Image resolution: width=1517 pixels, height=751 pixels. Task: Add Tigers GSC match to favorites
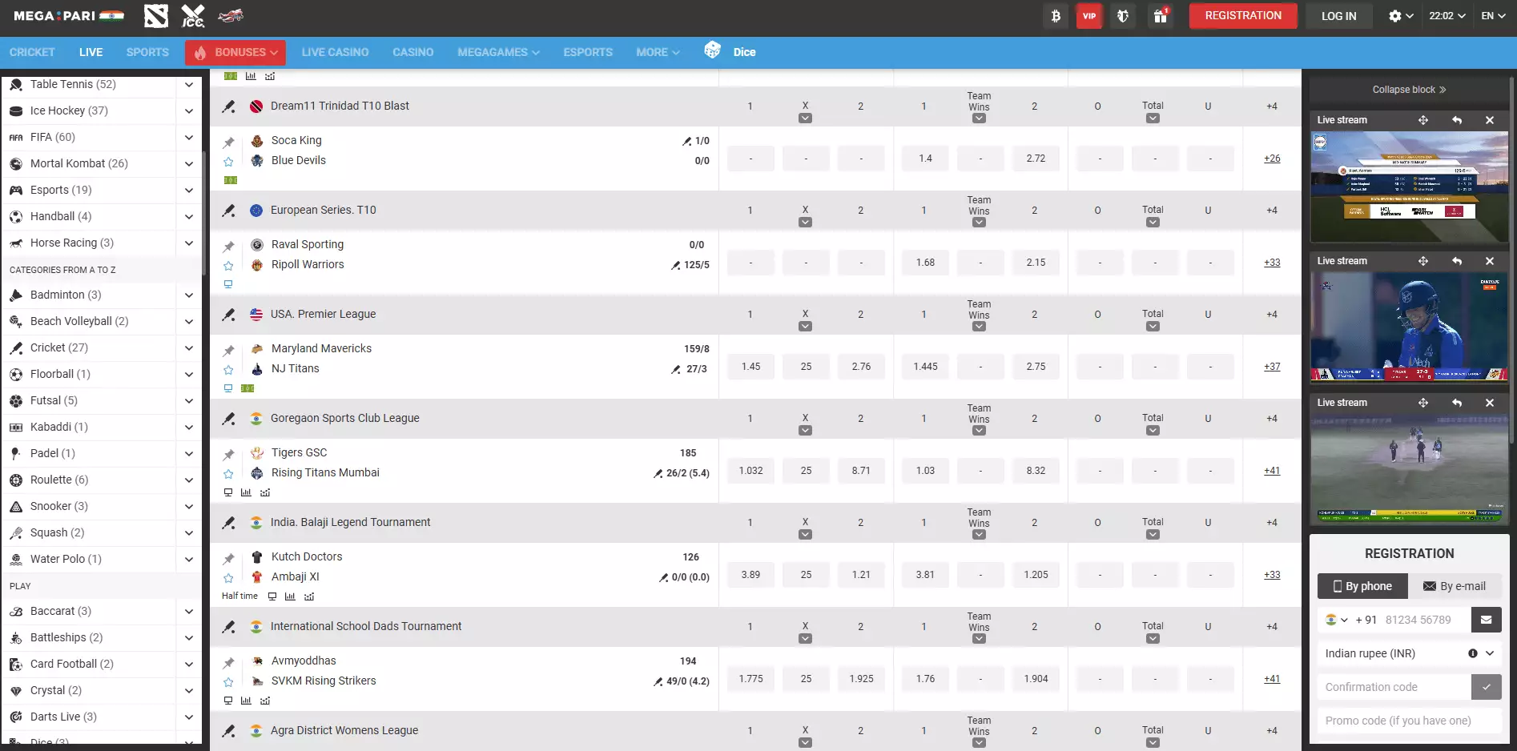pos(228,474)
